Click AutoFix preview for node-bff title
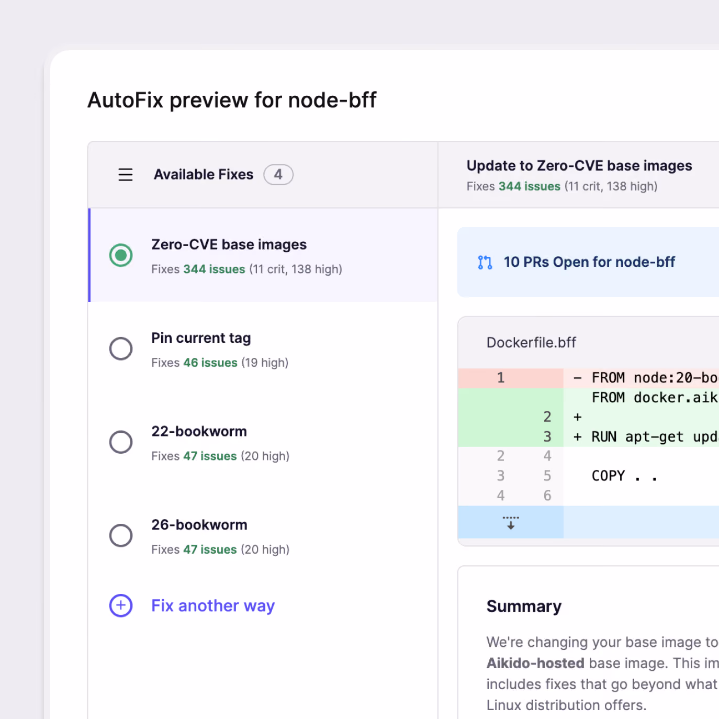The image size is (719, 719). [x=232, y=100]
